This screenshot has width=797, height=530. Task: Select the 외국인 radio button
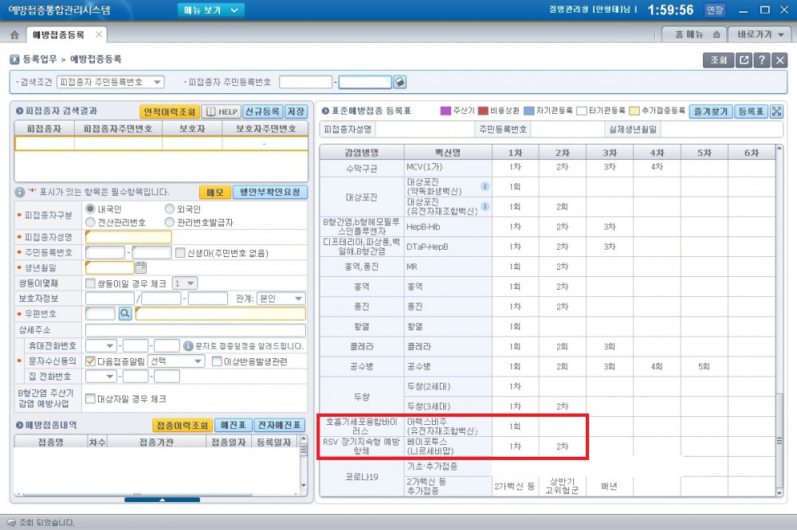tap(170, 208)
